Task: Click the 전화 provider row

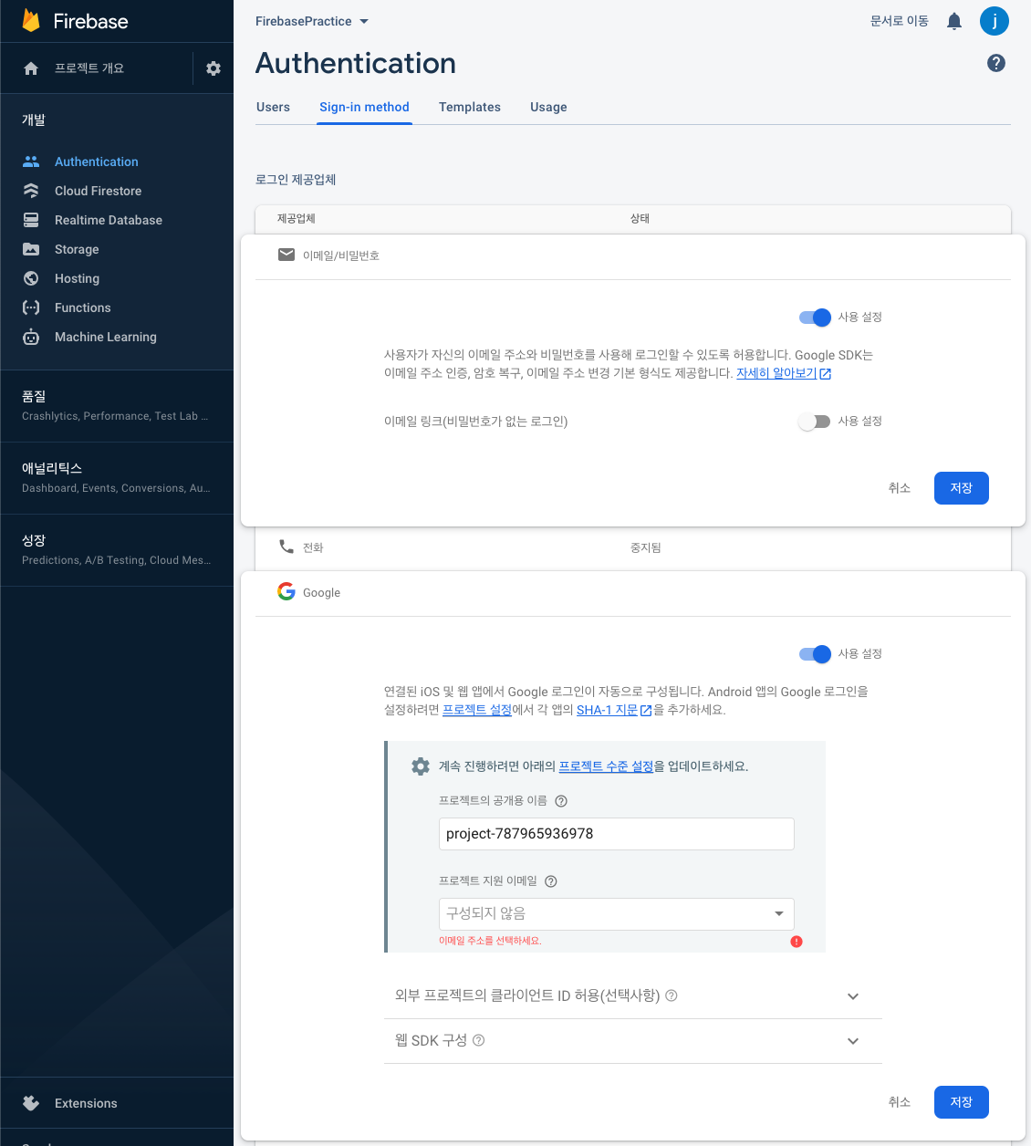Action: [x=633, y=547]
